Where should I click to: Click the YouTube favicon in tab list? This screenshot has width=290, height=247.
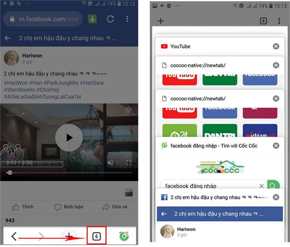coord(164,46)
